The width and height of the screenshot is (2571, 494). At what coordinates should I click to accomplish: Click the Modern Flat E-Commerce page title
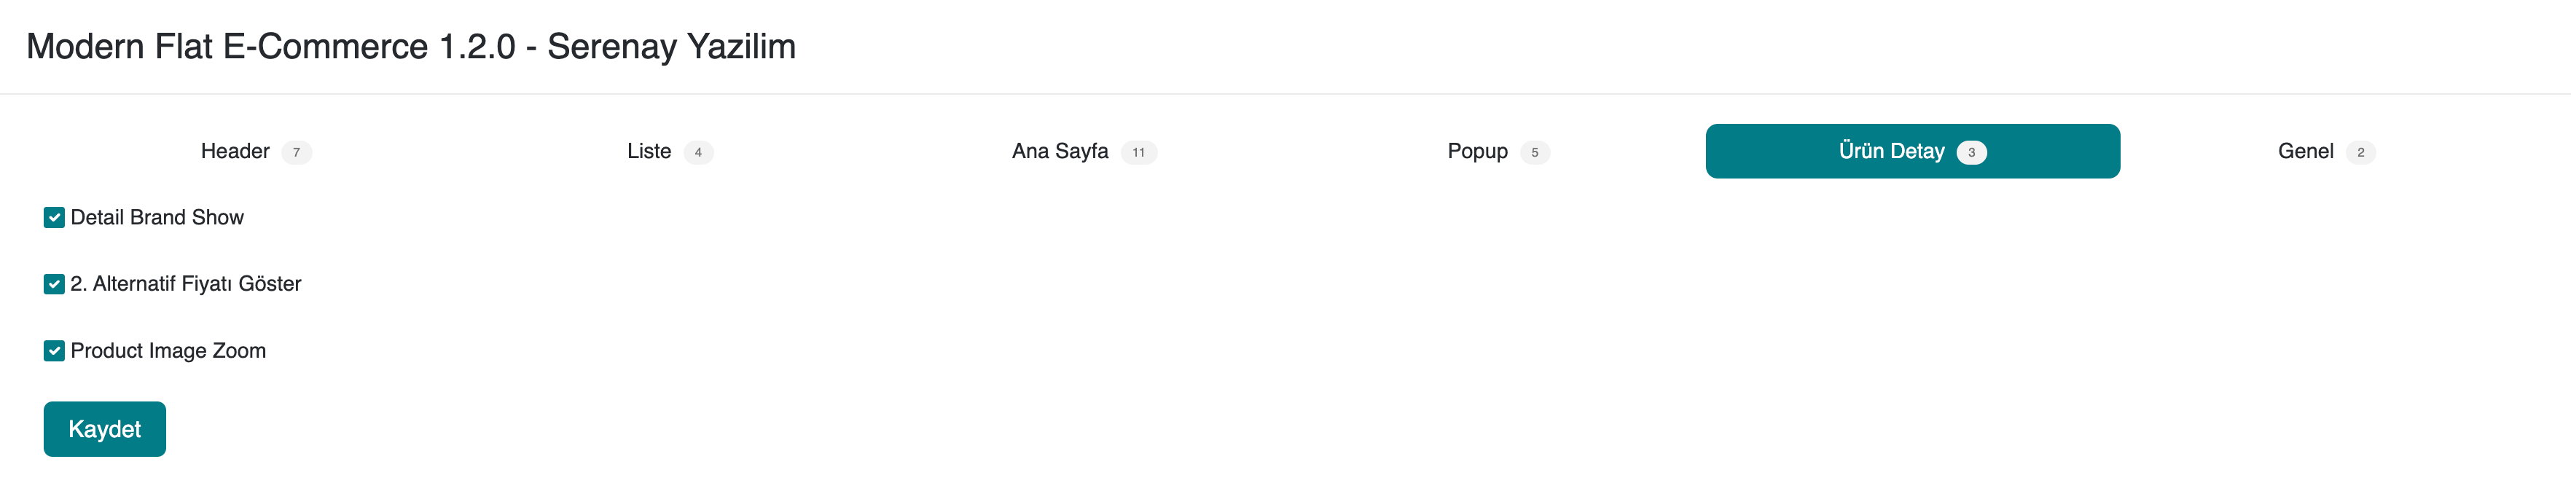pyautogui.click(x=410, y=47)
